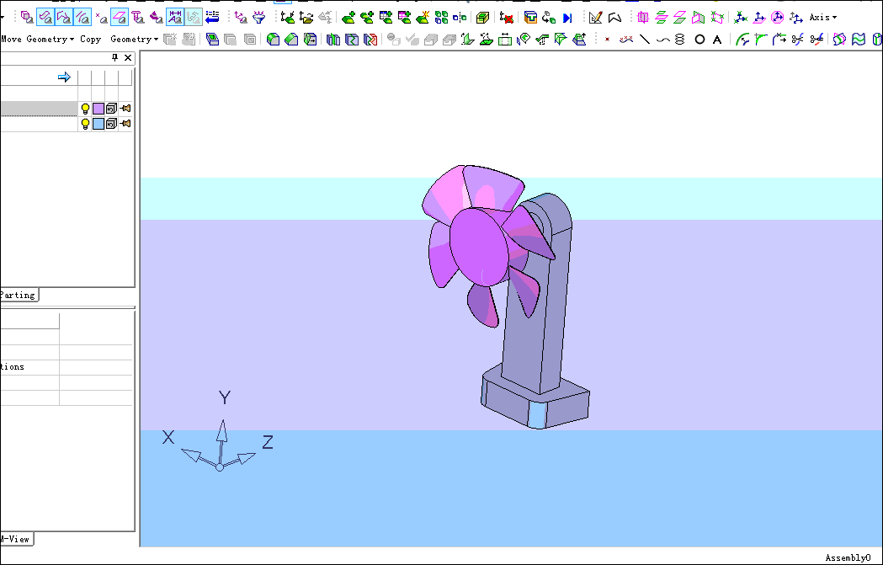The width and height of the screenshot is (883, 565).
Task: Toggle lightbulb visibility for purple part
Action: point(85,109)
